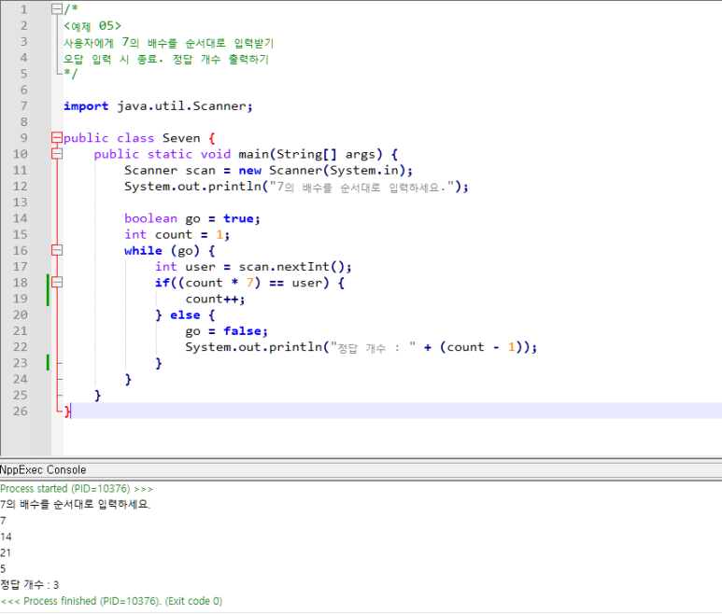Viewport: 722px width, 614px height.
Task: Click the class name 'Seven' on line 9
Action: (x=181, y=138)
